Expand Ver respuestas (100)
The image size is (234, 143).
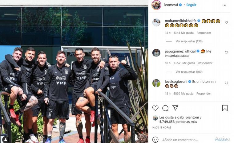pos(189,72)
